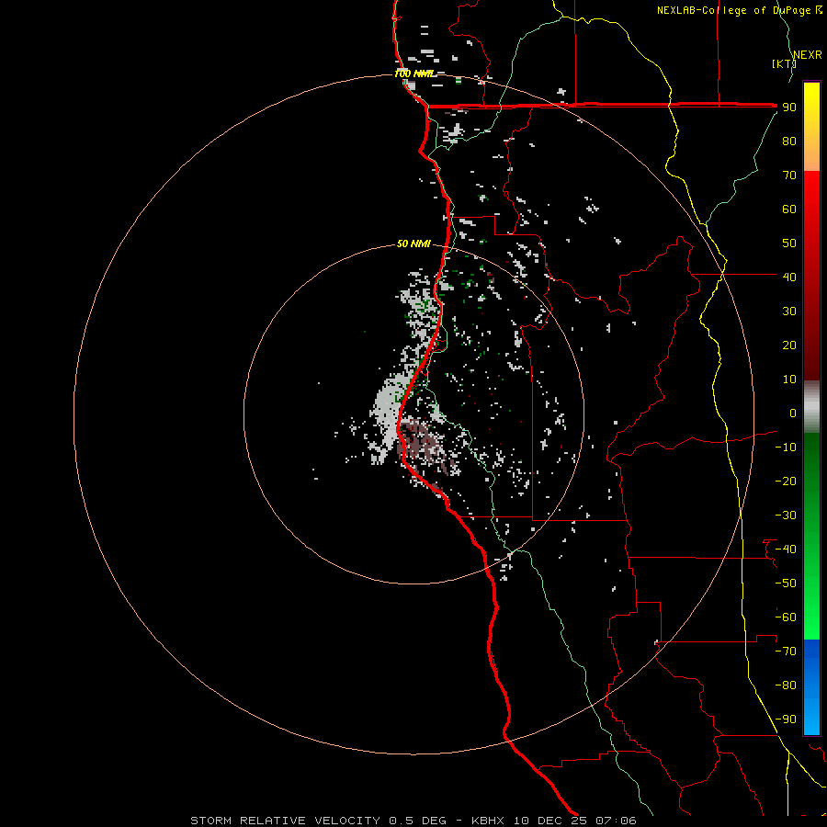Click the positive 80 scale label

pyautogui.click(x=789, y=141)
